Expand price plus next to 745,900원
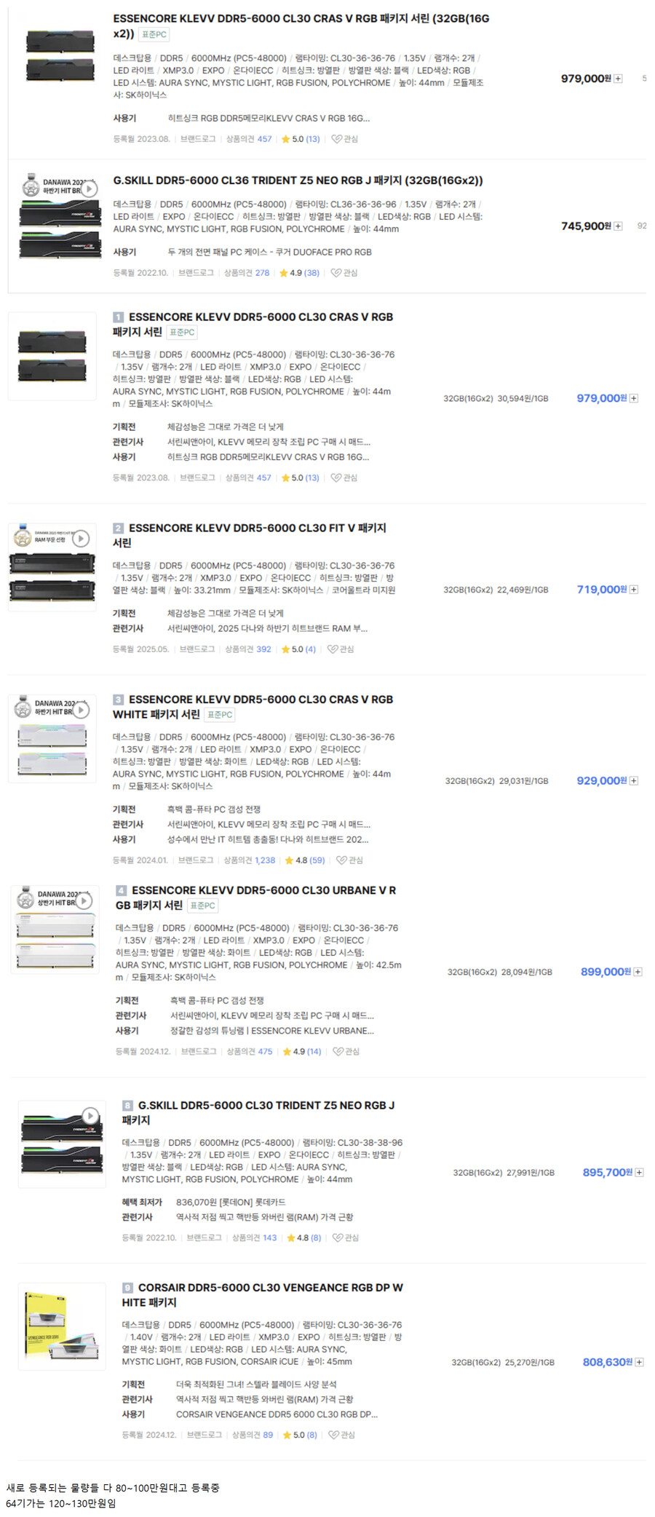This screenshot has width=655, height=1517. tap(618, 226)
